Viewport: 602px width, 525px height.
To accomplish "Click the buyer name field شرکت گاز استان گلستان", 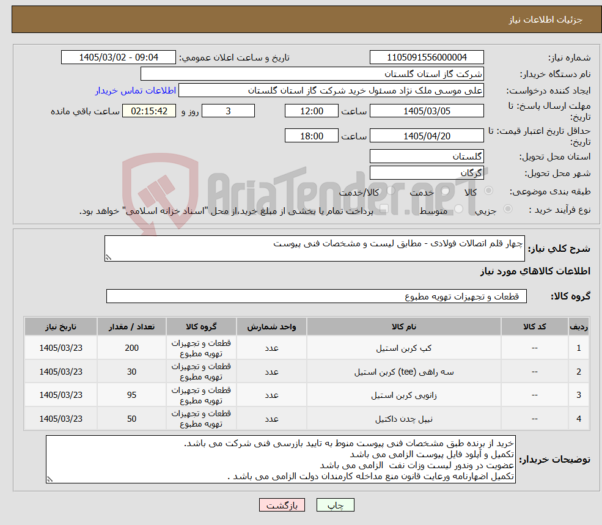I will point(312,74).
